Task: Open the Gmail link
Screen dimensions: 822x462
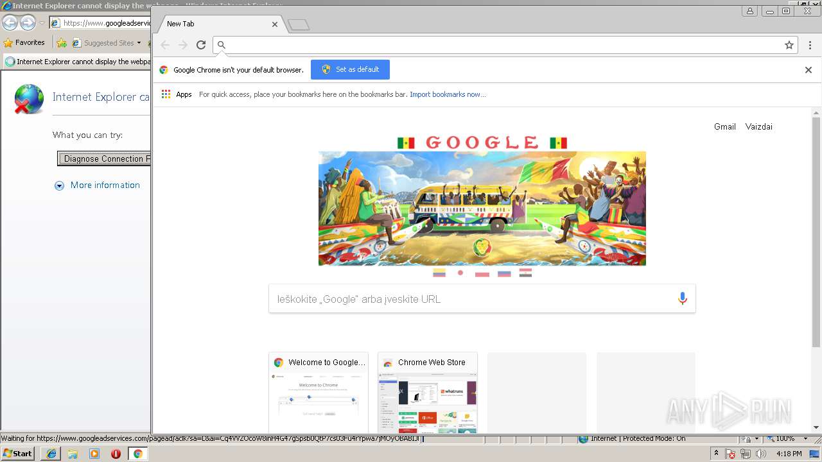Action: click(x=724, y=126)
